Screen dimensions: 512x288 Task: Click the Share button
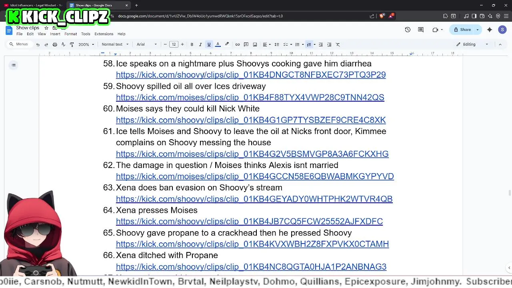462,30
